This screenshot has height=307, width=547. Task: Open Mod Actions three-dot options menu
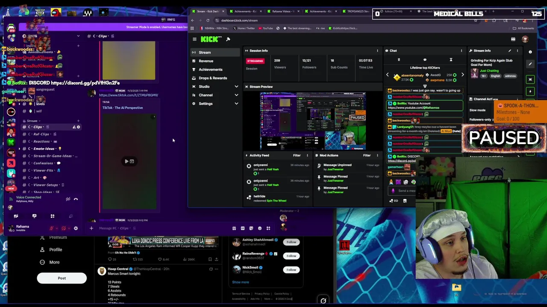point(377,156)
